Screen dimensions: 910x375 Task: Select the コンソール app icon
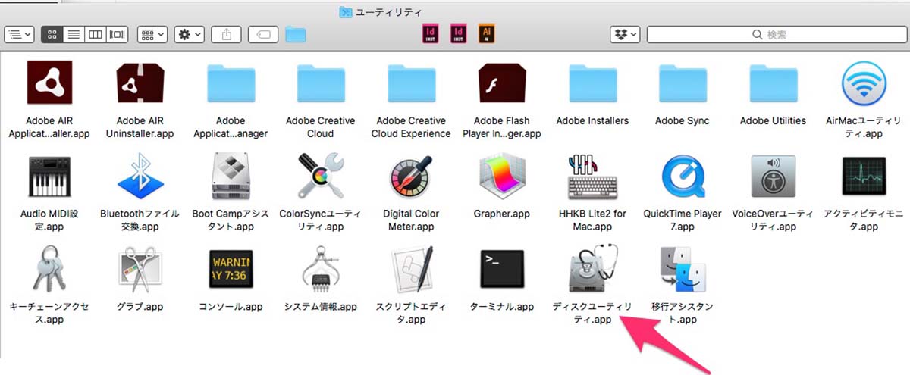click(231, 270)
